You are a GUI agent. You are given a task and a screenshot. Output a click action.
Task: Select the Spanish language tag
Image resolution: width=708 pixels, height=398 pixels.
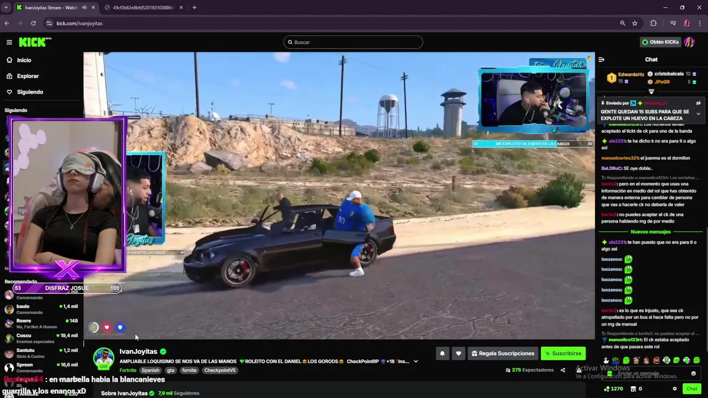click(x=150, y=370)
